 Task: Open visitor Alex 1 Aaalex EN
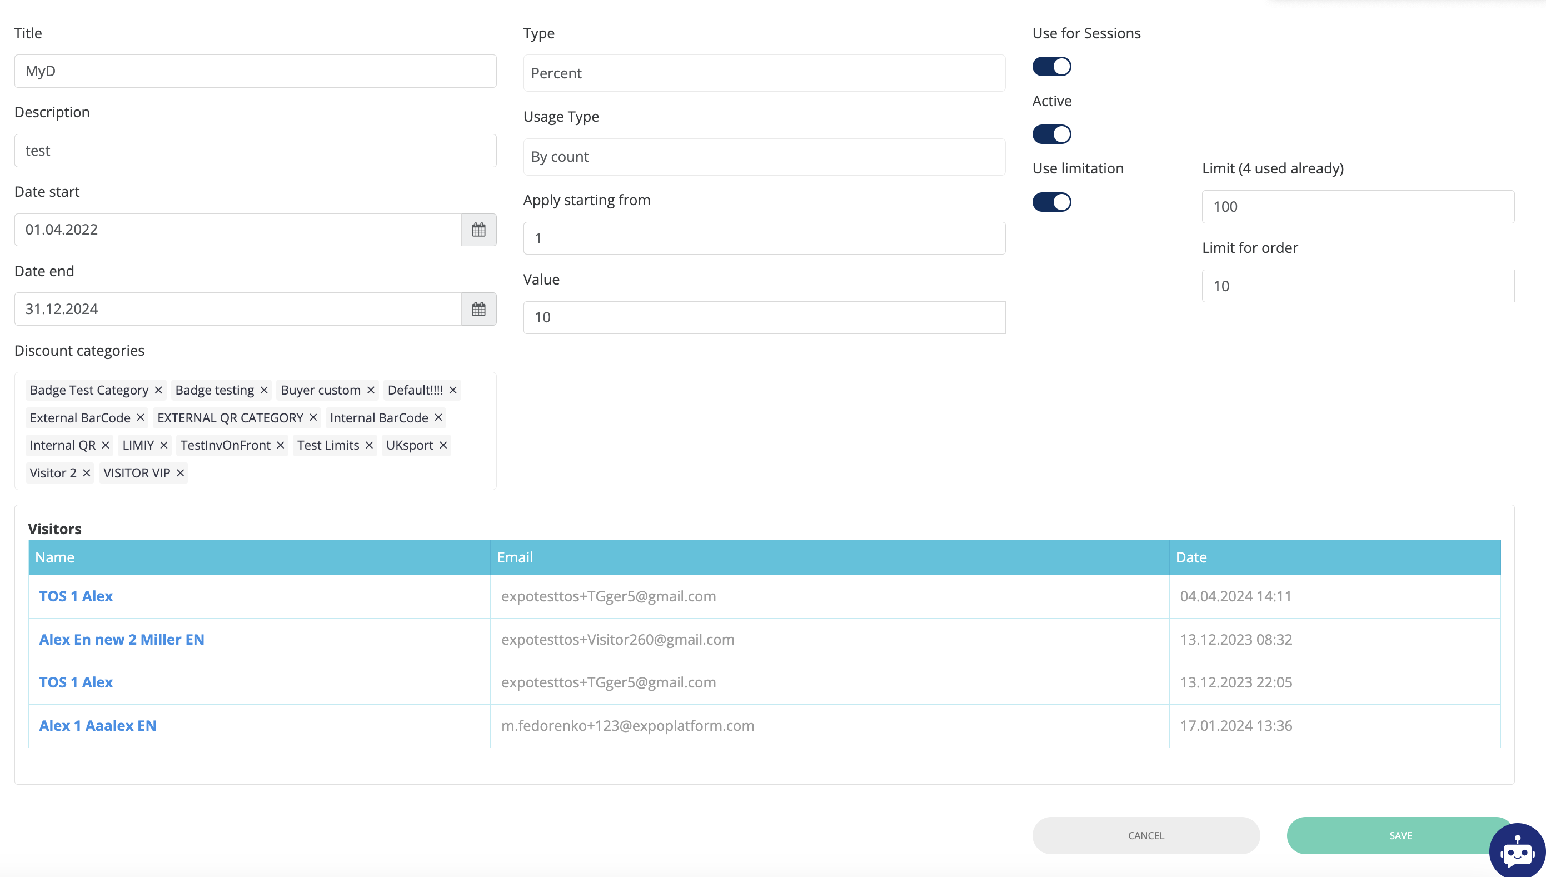click(x=98, y=725)
